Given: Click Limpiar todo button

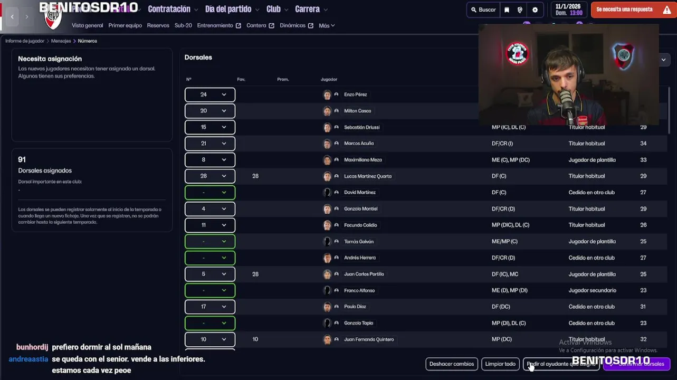Looking at the screenshot, I should pyautogui.click(x=500, y=364).
